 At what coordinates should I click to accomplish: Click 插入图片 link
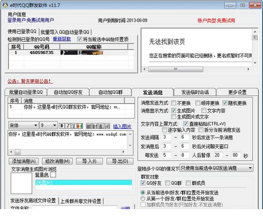click(122, 126)
